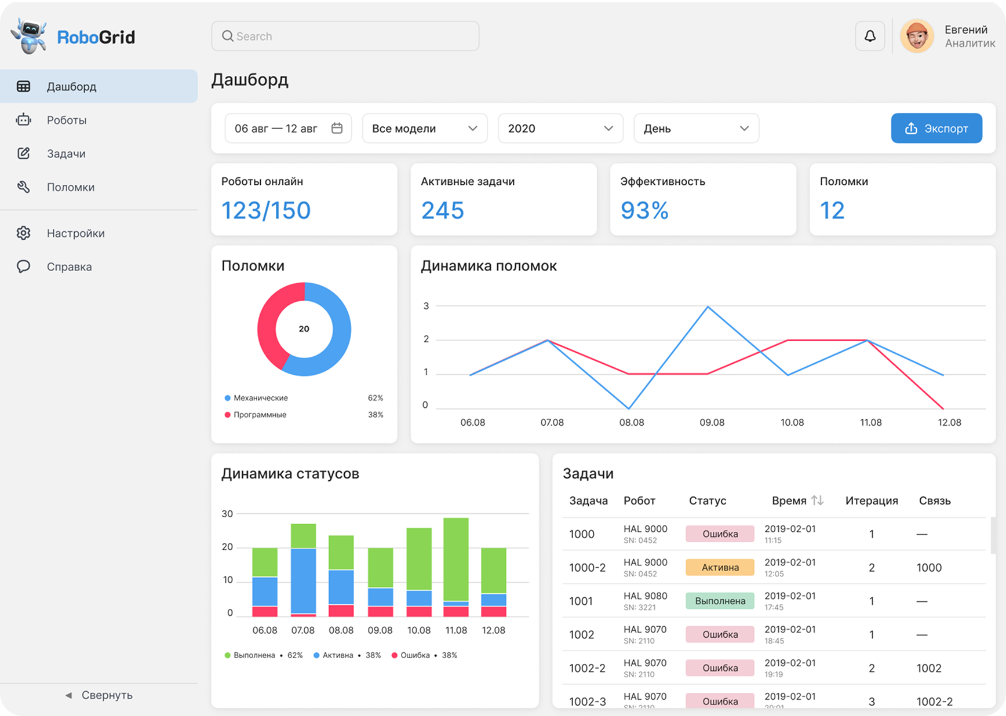
Task: Click the 09.08 peak in Динамика поломок chart
Action: pos(708,306)
